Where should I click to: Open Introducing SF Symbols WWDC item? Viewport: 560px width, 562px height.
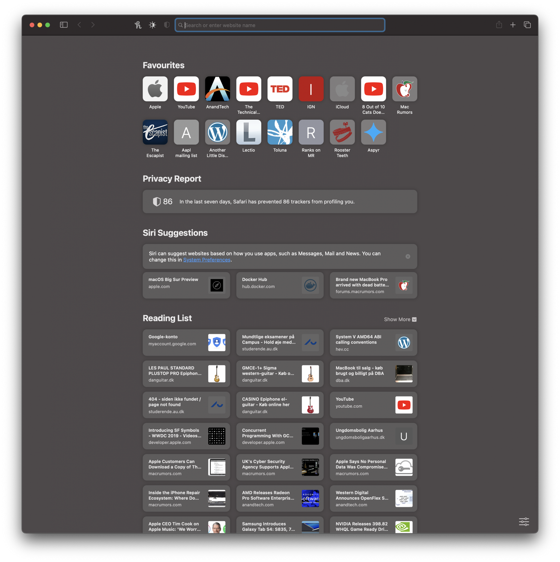click(x=186, y=436)
